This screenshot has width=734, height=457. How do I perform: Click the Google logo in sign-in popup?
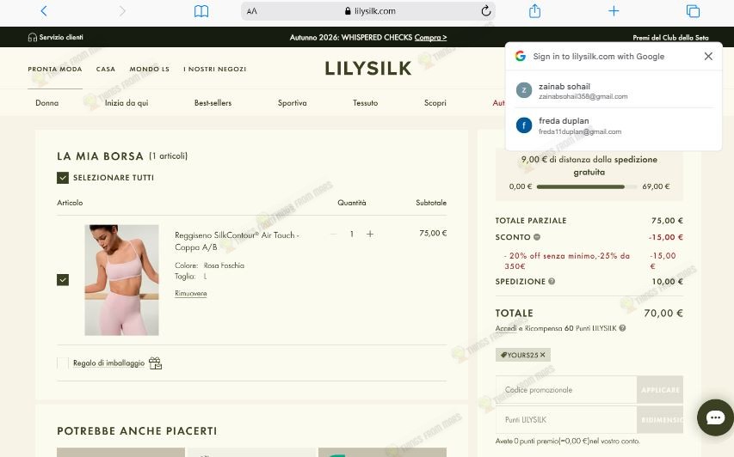click(520, 56)
